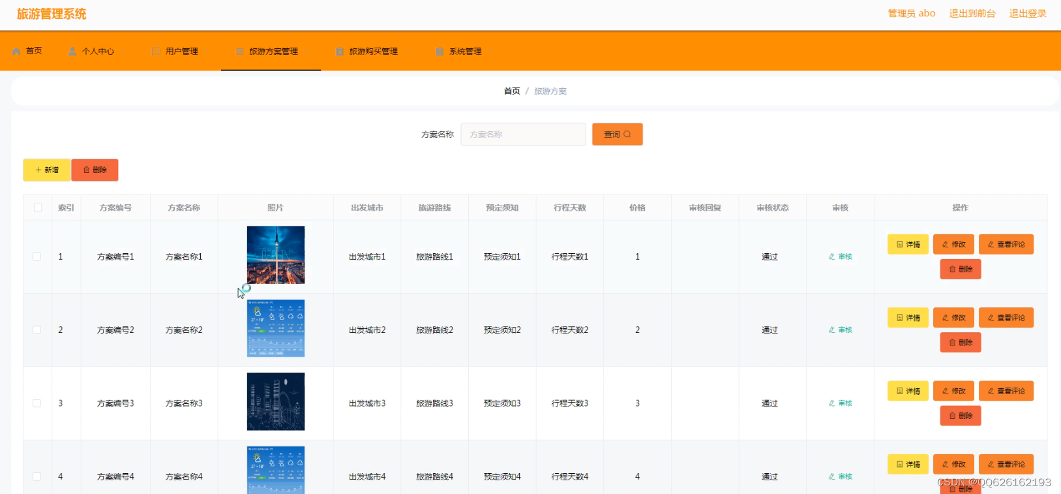Image resolution: width=1061 pixels, height=494 pixels.
Task: Open the 首页 menu item
Action: [x=27, y=51]
